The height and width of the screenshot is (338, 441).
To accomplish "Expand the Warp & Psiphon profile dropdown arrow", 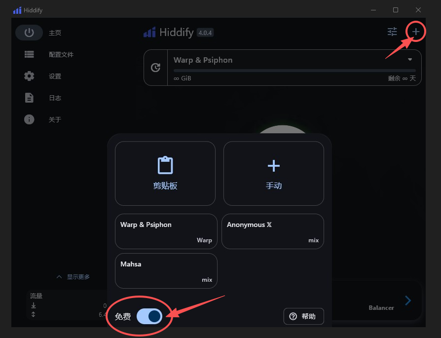I will click(410, 59).
